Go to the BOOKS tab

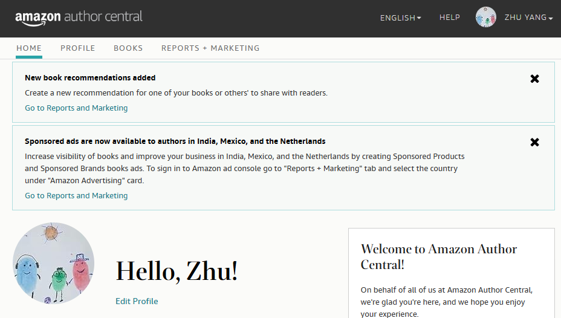(x=128, y=48)
